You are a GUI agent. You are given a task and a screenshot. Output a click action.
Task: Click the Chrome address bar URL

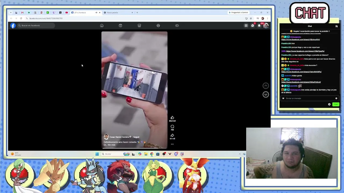[x=46, y=18]
